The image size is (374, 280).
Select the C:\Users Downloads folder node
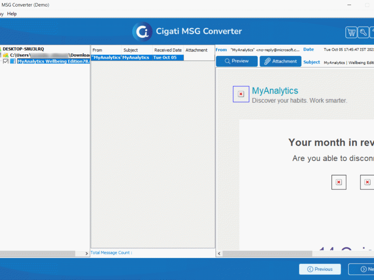(x=50, y=55)
